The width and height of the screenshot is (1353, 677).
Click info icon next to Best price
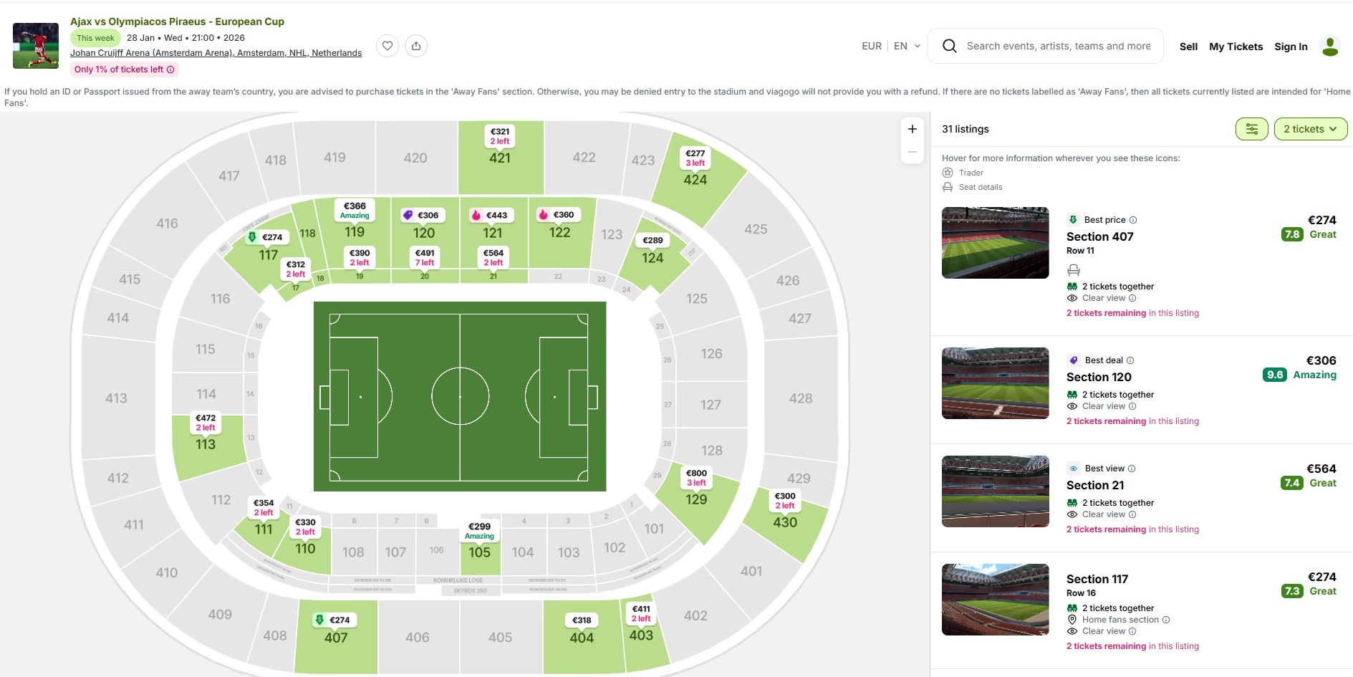[x=1133, y=220]
